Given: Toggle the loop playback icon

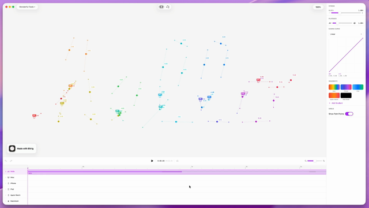Looking at the screenshot, I should pos(178,161).
